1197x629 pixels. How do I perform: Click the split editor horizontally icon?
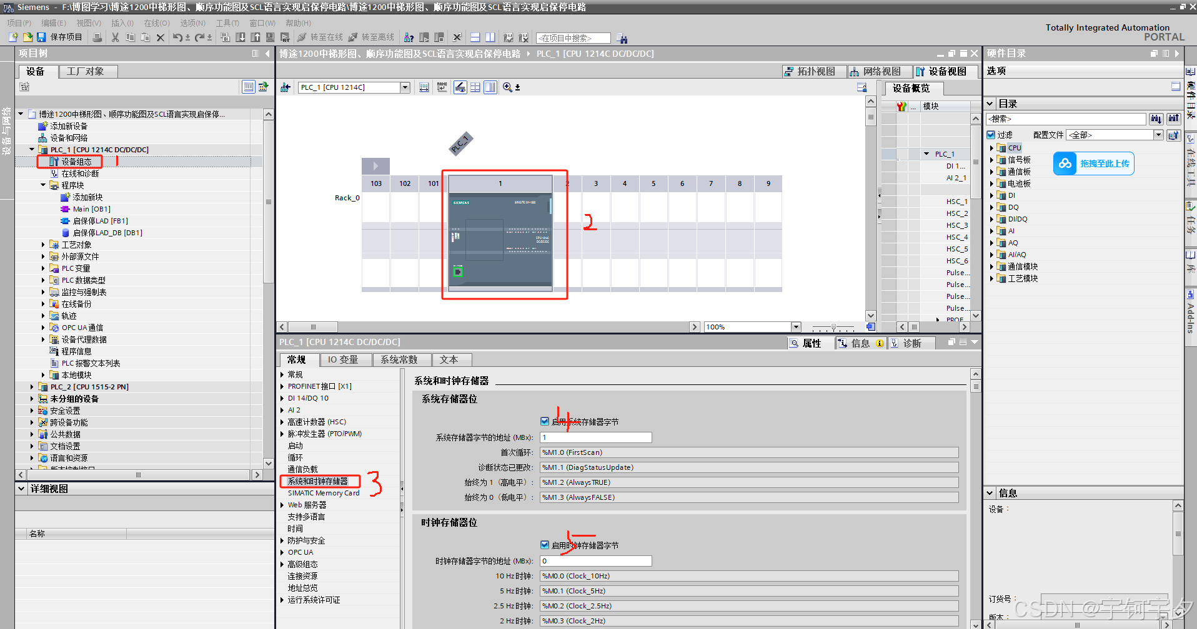click(x=475, y=37)
